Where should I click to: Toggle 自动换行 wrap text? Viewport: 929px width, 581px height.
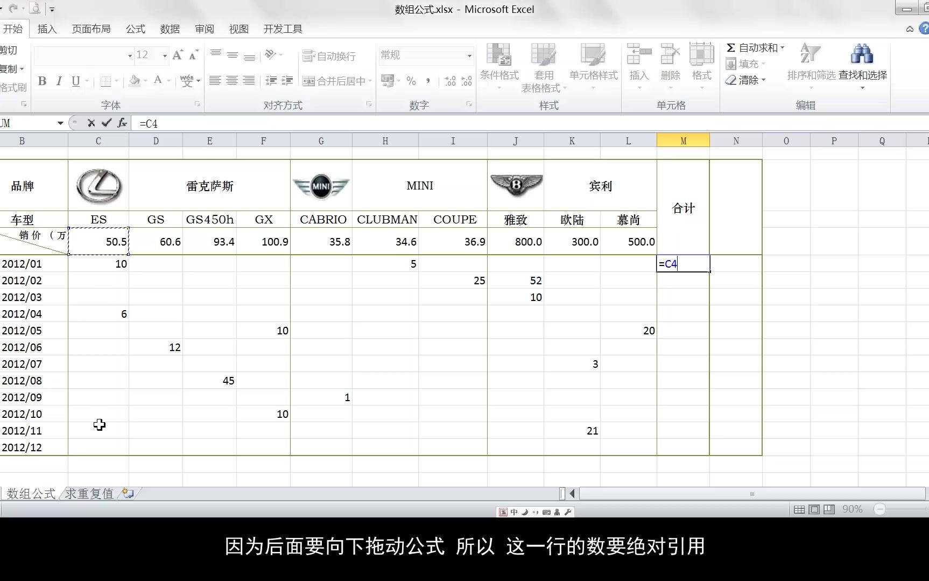(329, 55)
